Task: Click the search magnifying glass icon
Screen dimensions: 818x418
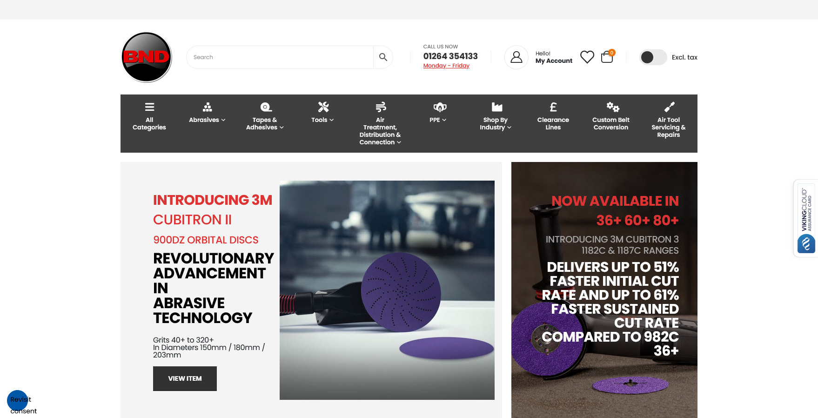Action: pos(383,57)
